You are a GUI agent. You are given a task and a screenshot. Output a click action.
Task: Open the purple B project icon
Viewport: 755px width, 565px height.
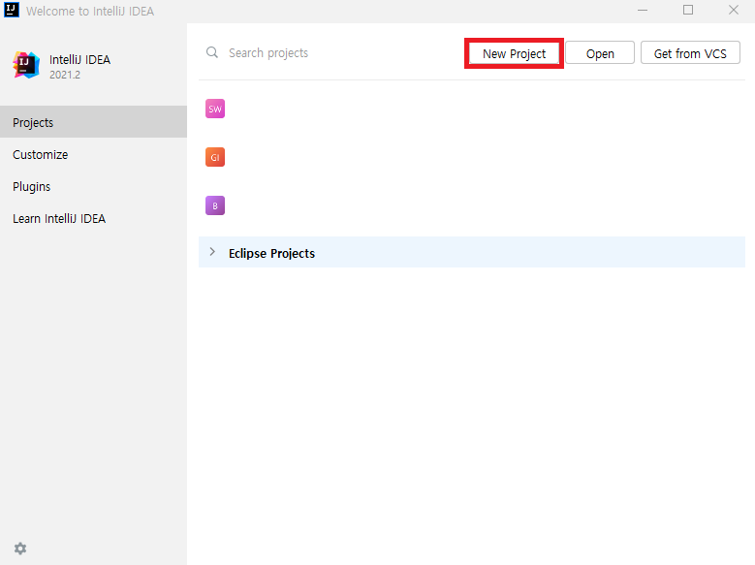tap(215, 205)
